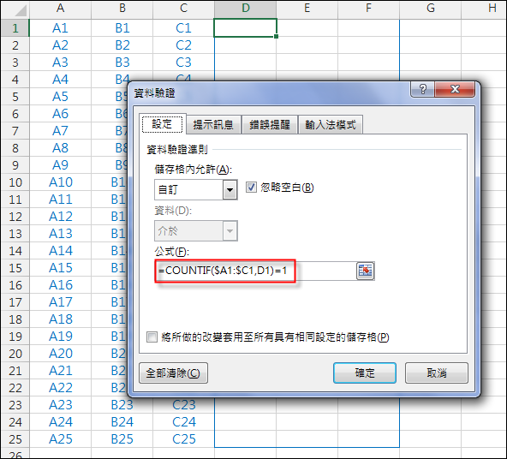Viewport: 507px width, 459px height.
Task: Click cell containing A24
Action: click(60, 422)
